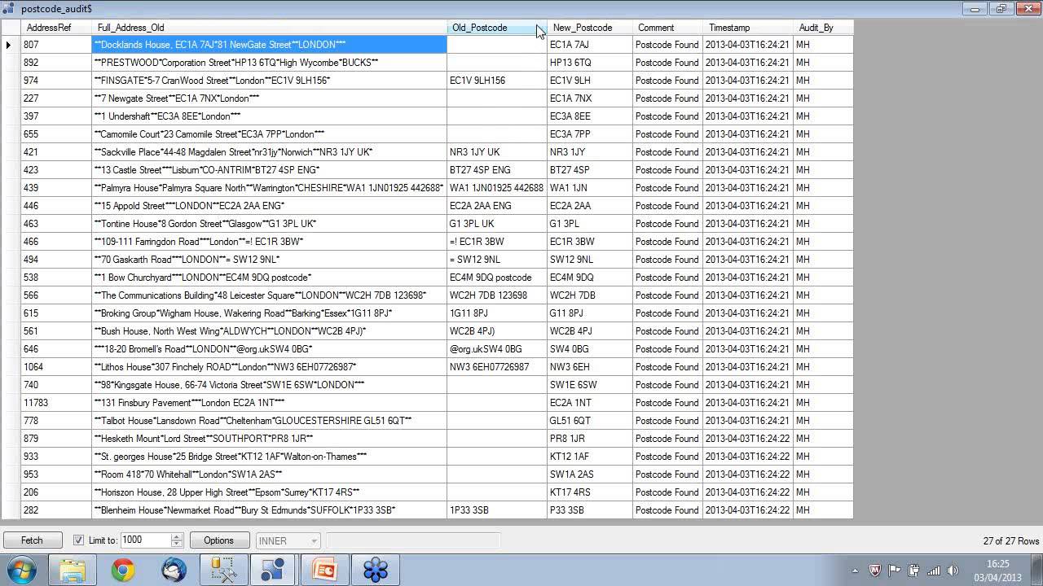Screen dimensions: 1043x586
Task: Launch Google Chrome from the taskbar
Action: pyautogui.click(x=123, y=571)
